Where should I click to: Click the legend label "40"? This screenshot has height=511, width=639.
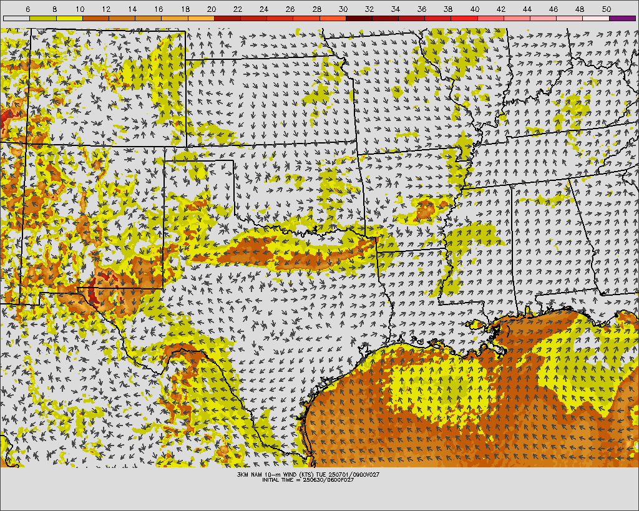pyautogui.click(x=475, y=9)
